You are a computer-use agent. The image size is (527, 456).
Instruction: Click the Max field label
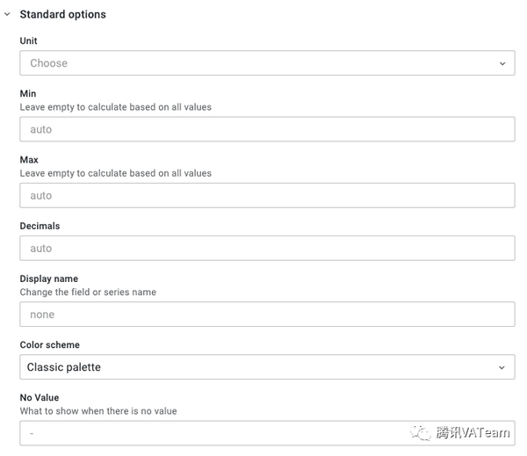click(29, 160)
